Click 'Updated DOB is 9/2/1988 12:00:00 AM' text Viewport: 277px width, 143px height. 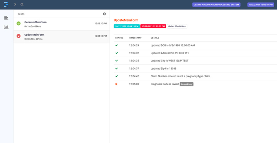(173, 45)
